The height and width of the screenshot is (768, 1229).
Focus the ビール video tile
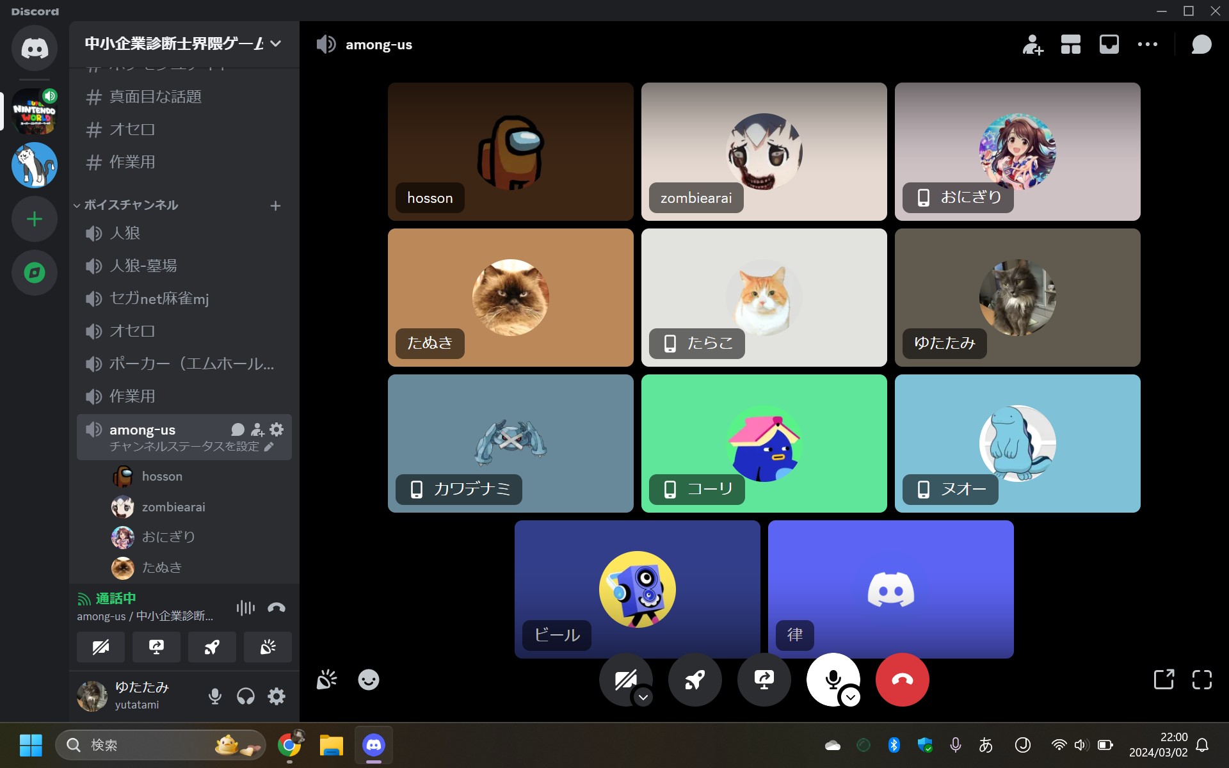point(638,589)
